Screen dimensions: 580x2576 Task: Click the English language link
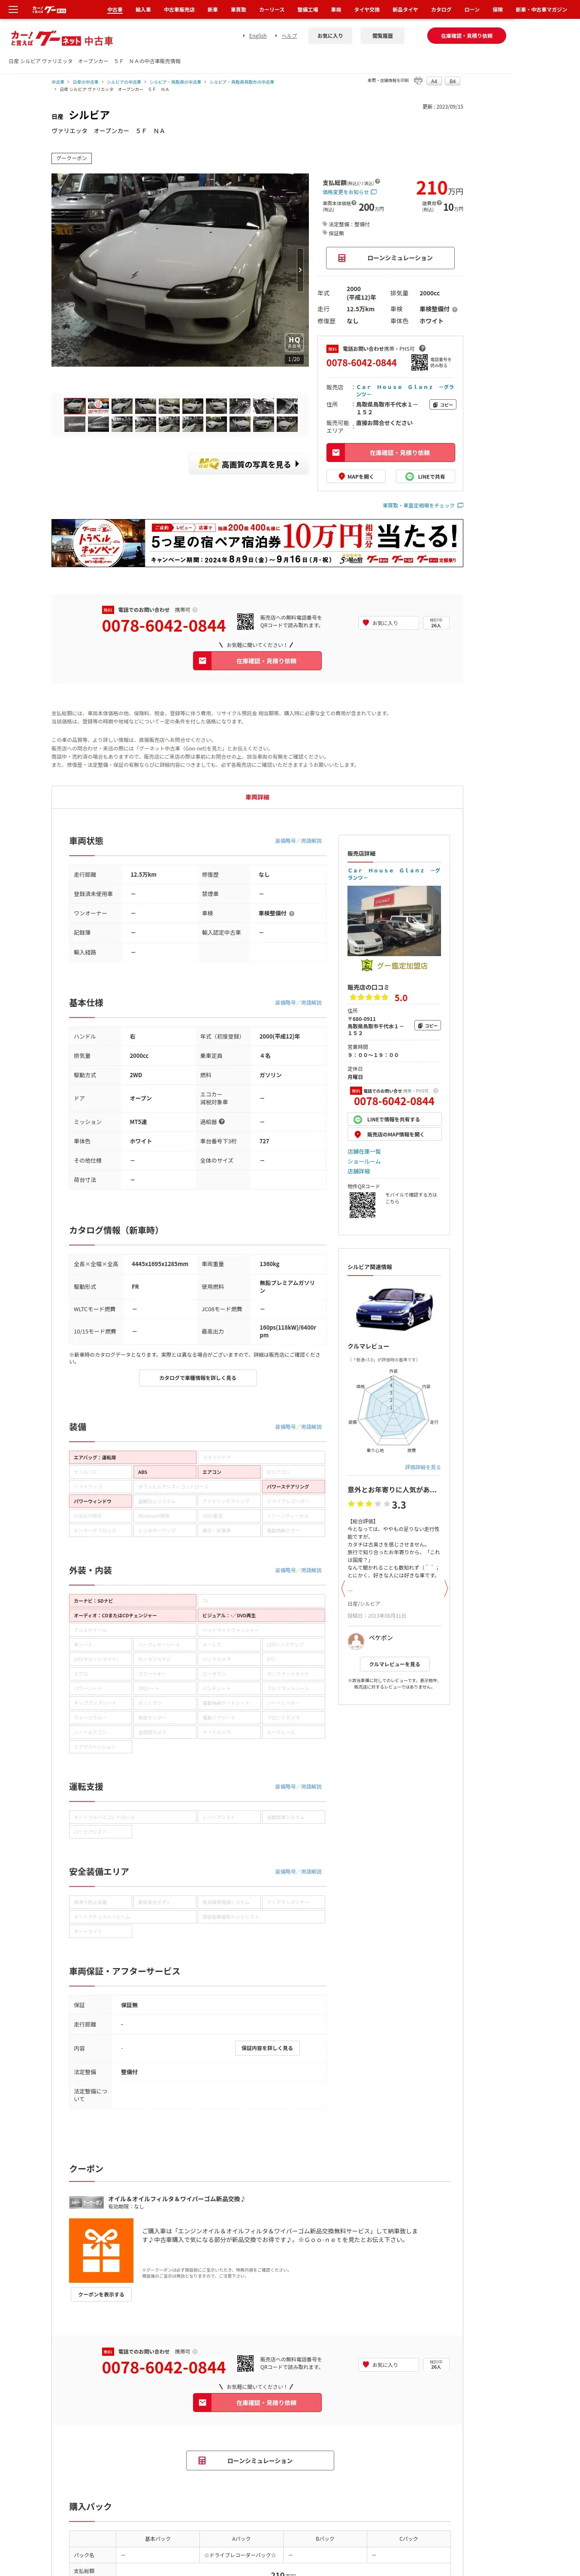pos(258,36)
